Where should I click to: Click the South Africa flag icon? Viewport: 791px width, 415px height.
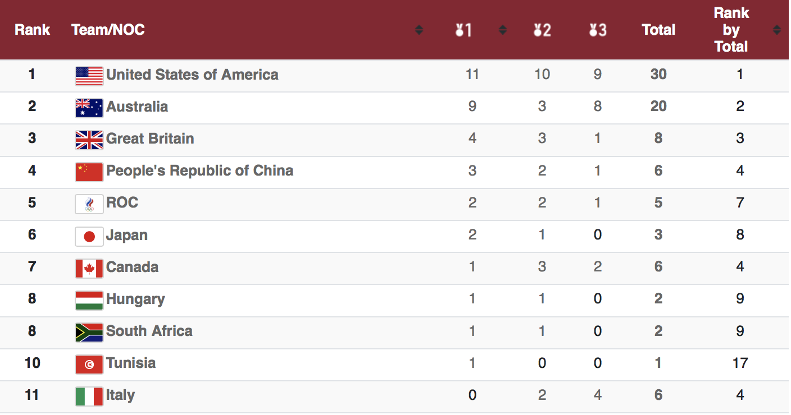click(x=89, y=332)
